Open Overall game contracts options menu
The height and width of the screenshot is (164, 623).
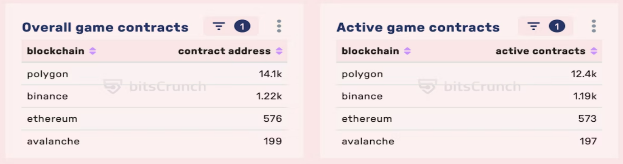pyautogui.click(x=279, y=26)
